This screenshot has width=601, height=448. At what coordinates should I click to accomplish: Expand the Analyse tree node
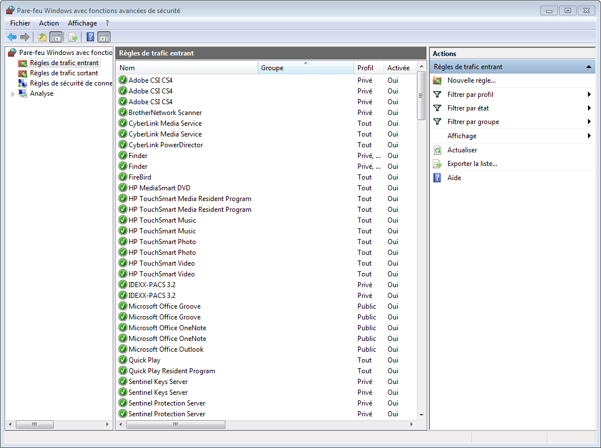pos(12,94)
